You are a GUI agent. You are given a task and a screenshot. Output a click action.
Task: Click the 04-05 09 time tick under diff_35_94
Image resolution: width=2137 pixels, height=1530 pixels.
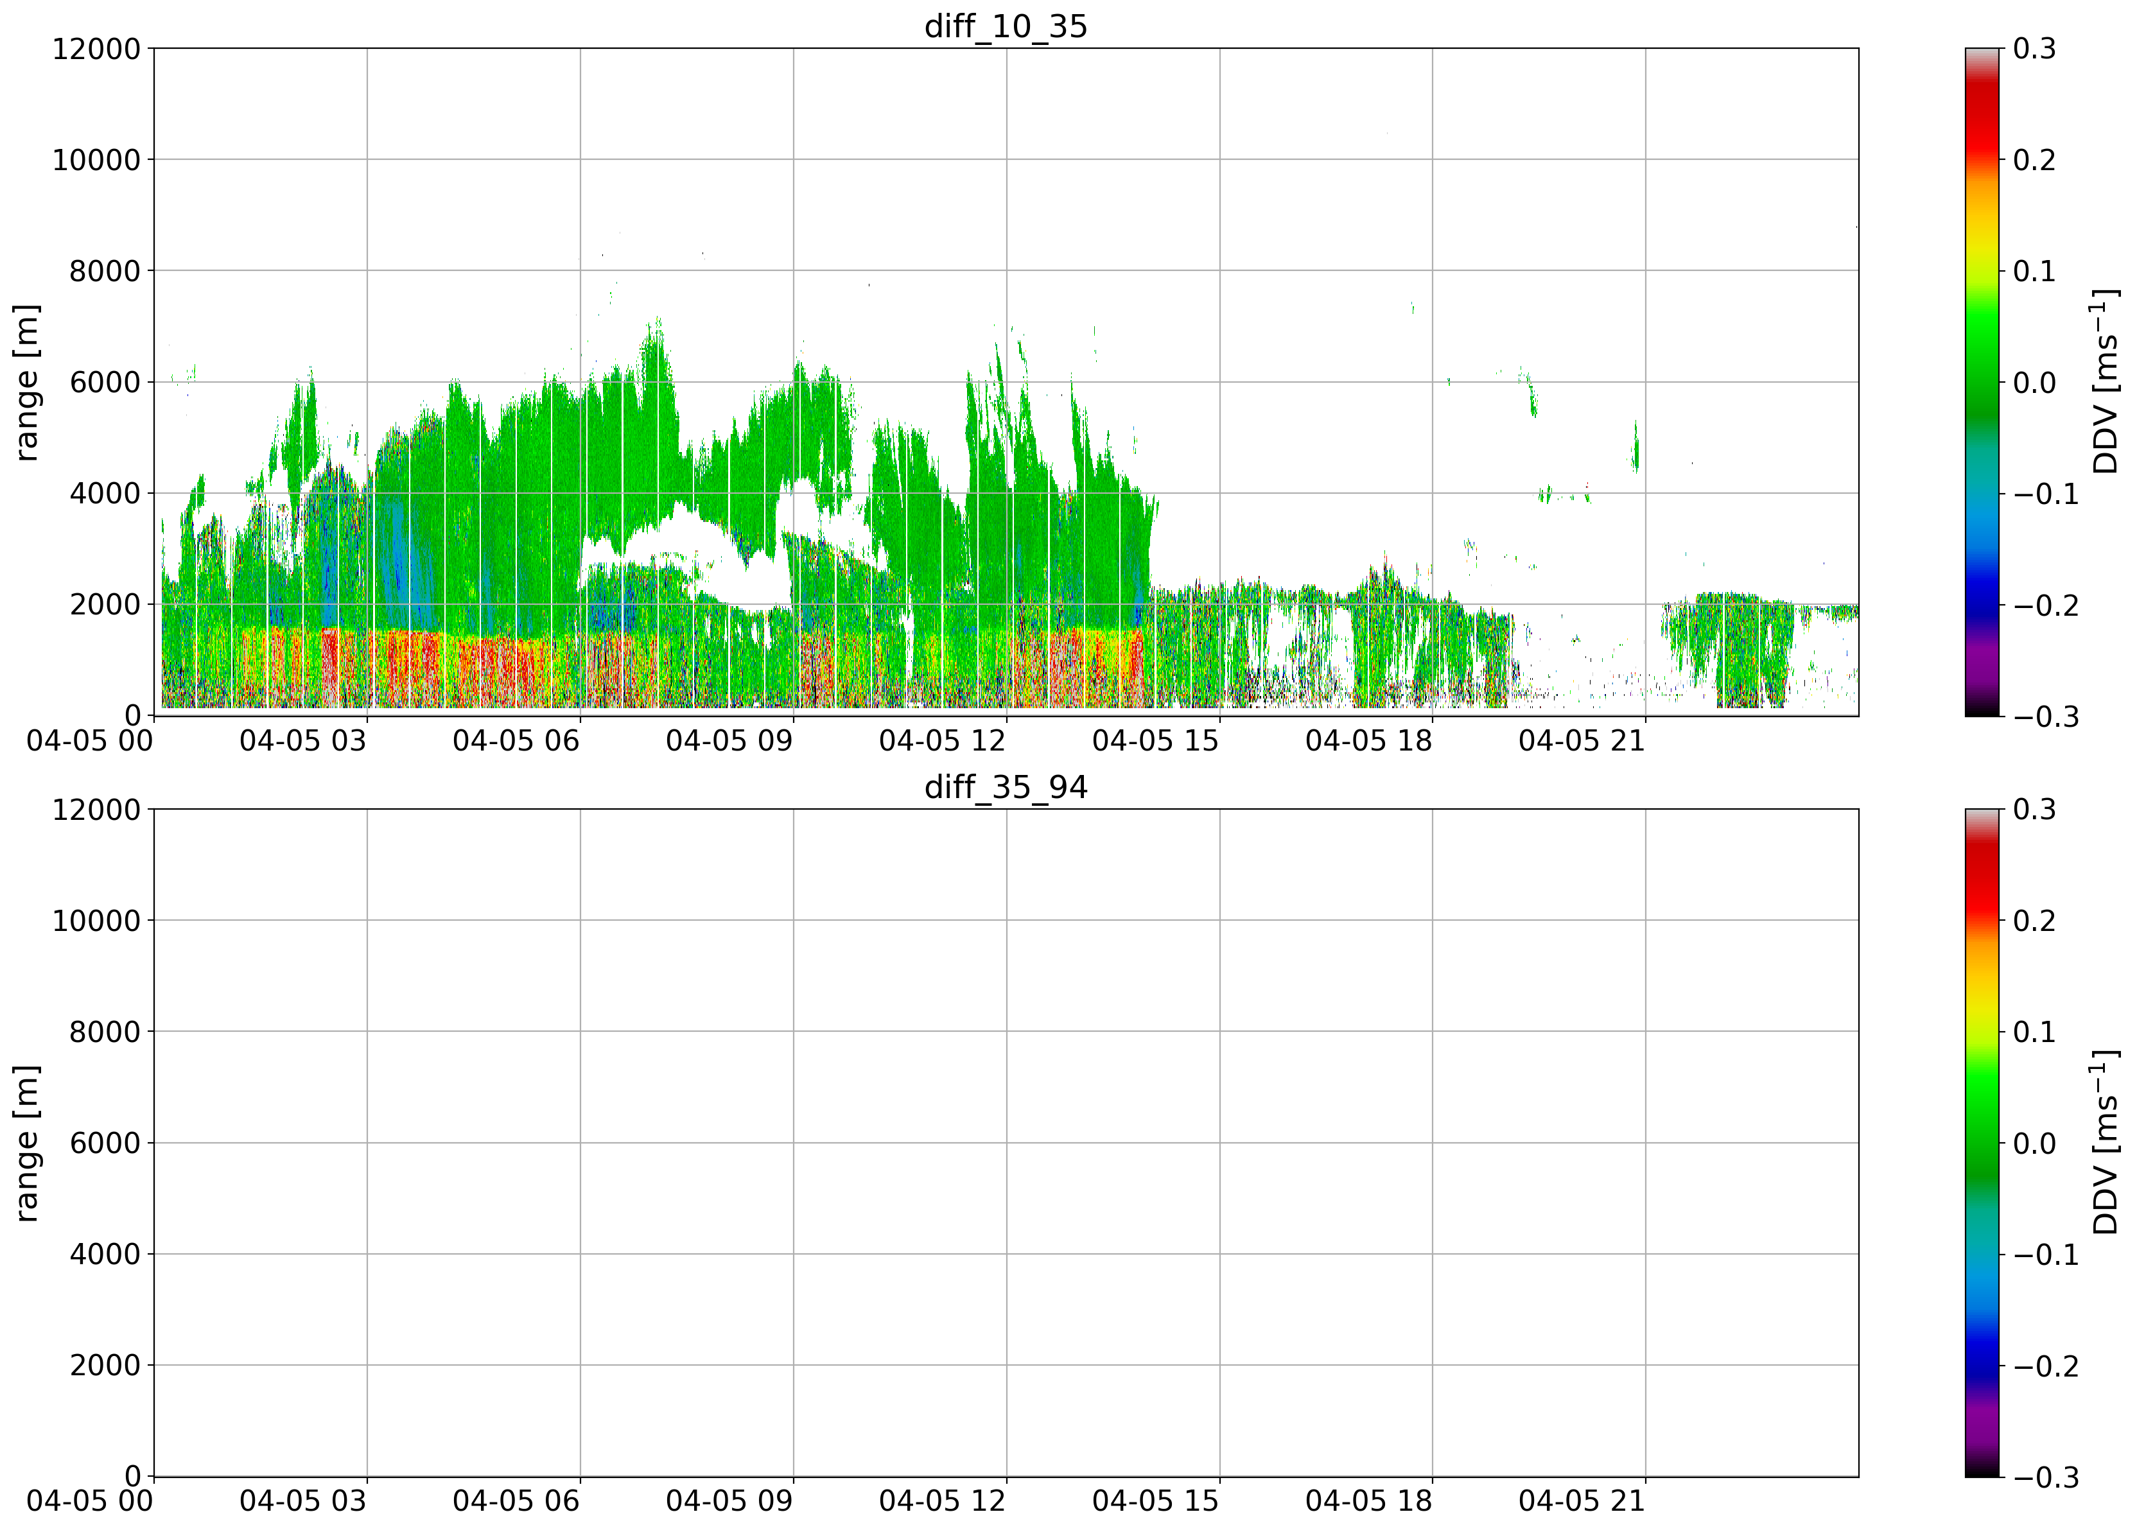click(x=729, y=1501)
